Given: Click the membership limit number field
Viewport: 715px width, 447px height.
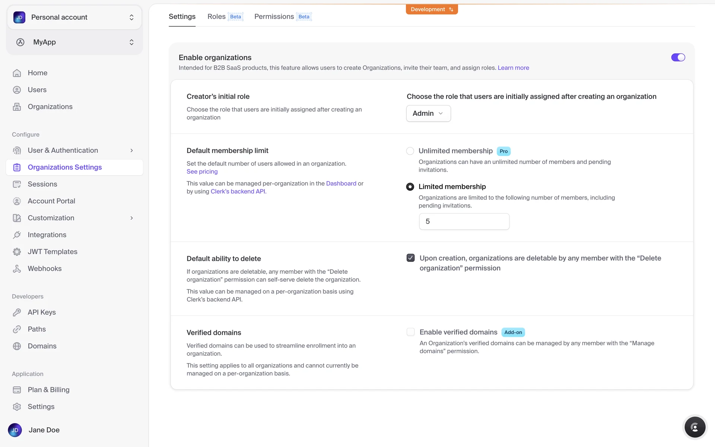Looking at the screenshot, I should pos(464,221).
